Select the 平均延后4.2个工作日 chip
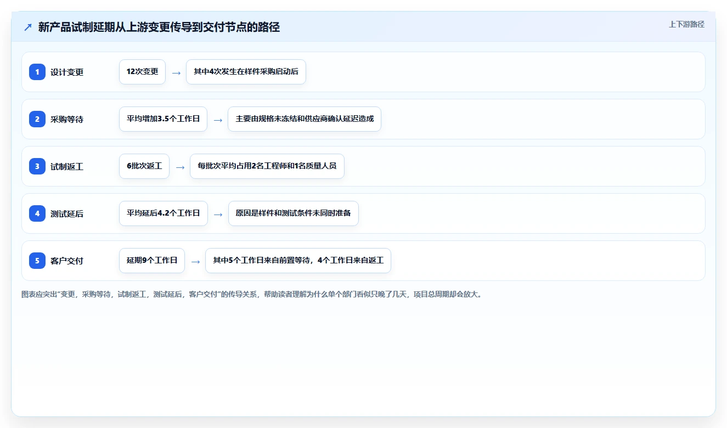The width and height of the screenshot is (727, 428). (x=164, y=213)
